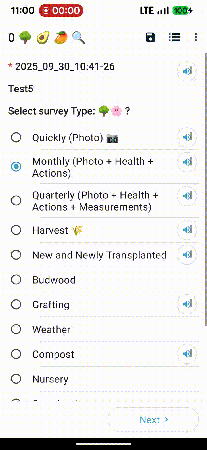This screenshot has height=450, width=207.
Task: Play audio for the Compost option
Action: 187,354
